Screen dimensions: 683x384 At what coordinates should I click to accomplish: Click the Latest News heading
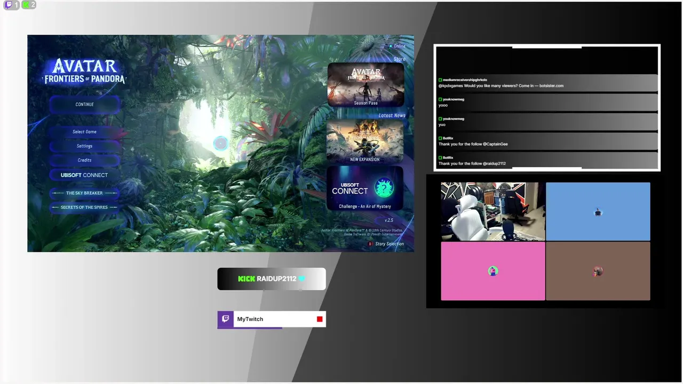click(392, 115)
